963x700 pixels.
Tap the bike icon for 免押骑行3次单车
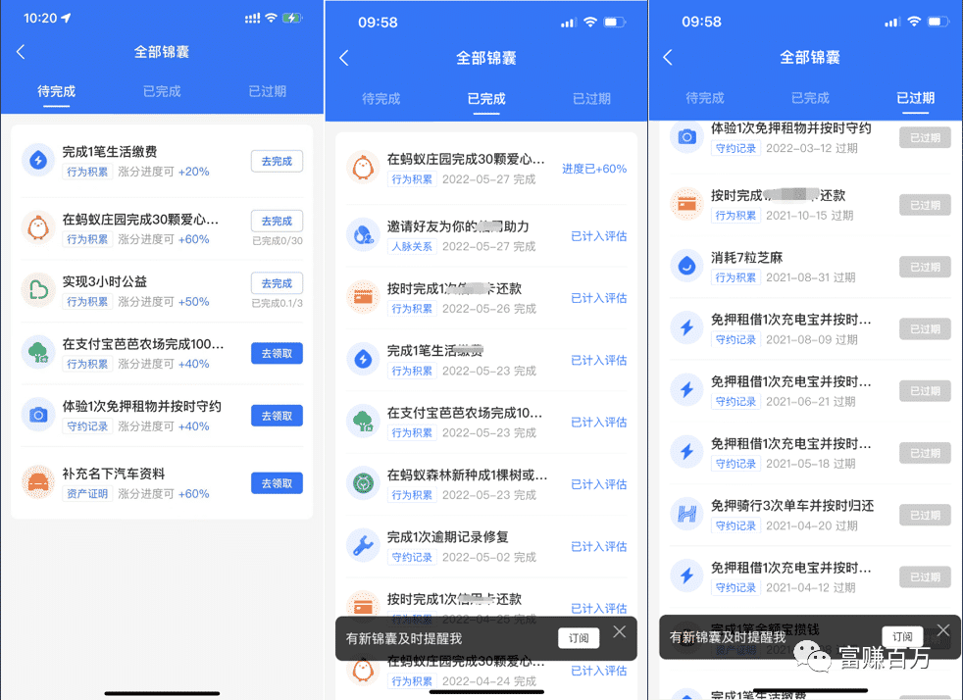pos(686,515)
